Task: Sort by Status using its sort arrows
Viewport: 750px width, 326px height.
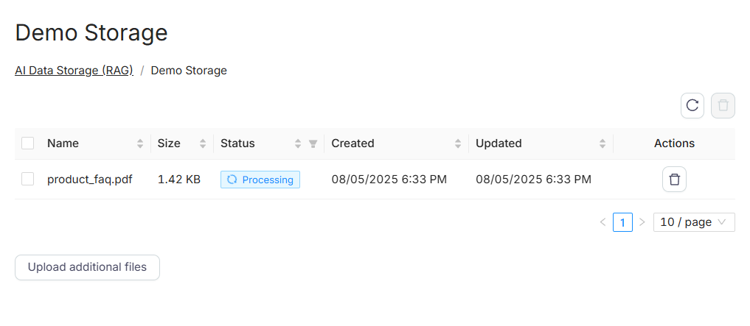Action: click(298, 144)
